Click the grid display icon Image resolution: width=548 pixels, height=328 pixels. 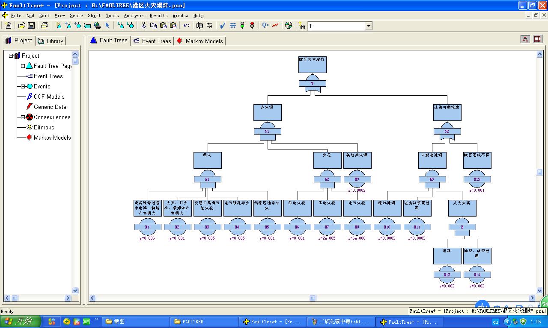[233, 26]
